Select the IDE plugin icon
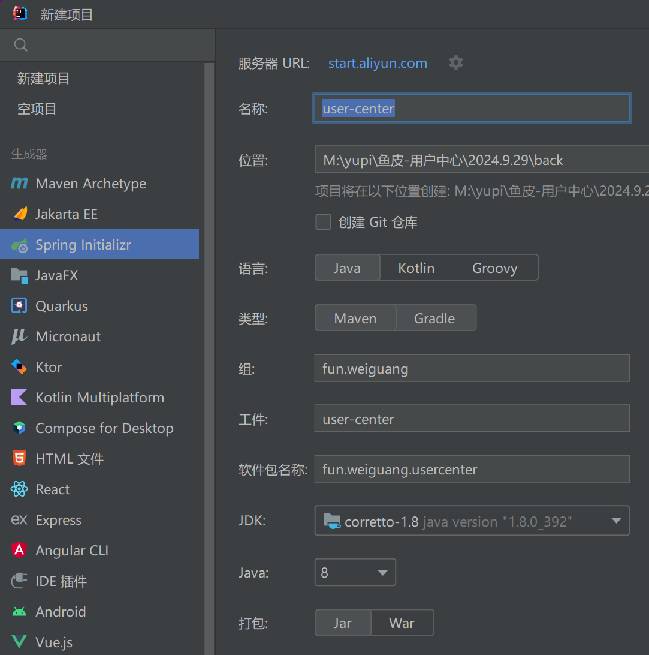649x655 pixels. [19, 581]
